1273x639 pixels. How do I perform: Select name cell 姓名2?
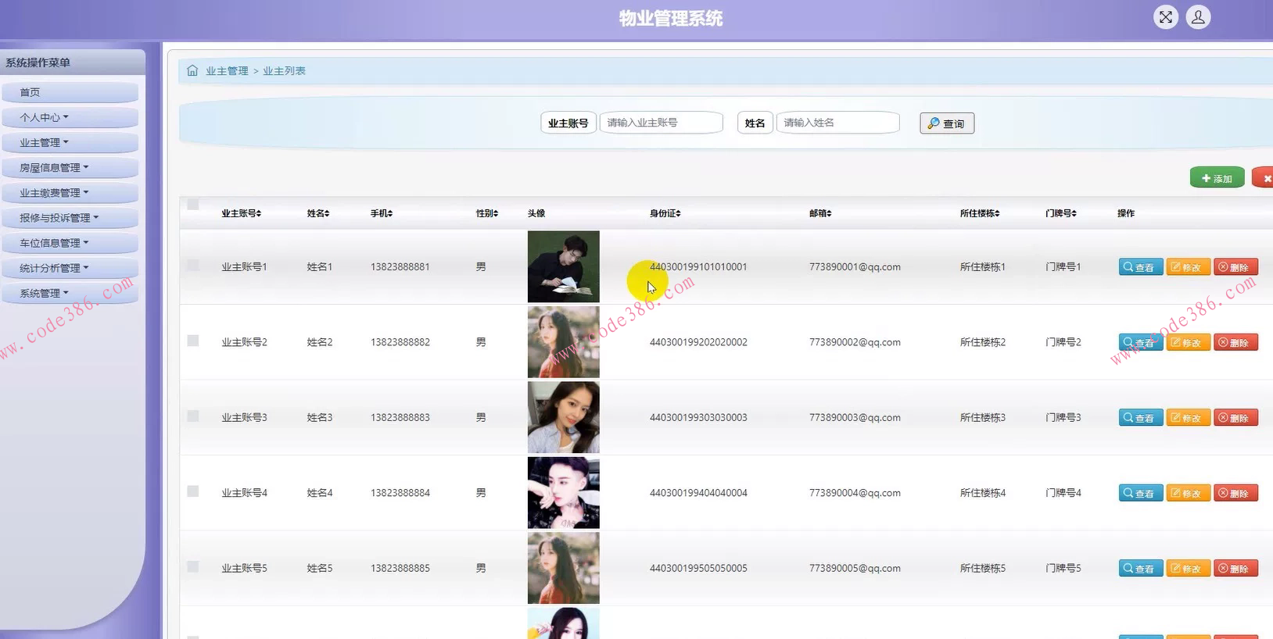coord(320,342)
